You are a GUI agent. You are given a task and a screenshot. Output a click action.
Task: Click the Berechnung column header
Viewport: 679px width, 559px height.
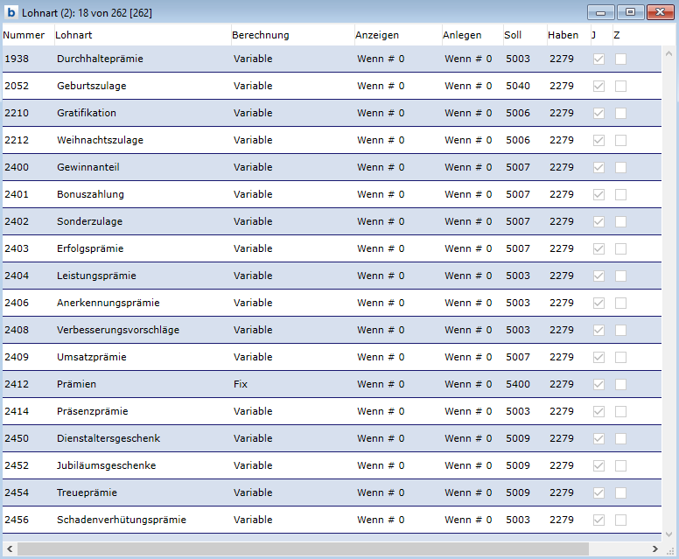coord(260,35)
